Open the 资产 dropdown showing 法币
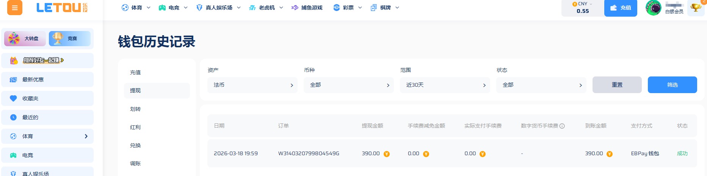The width and height of the screenshot is (707, 176). pos(252,85)
